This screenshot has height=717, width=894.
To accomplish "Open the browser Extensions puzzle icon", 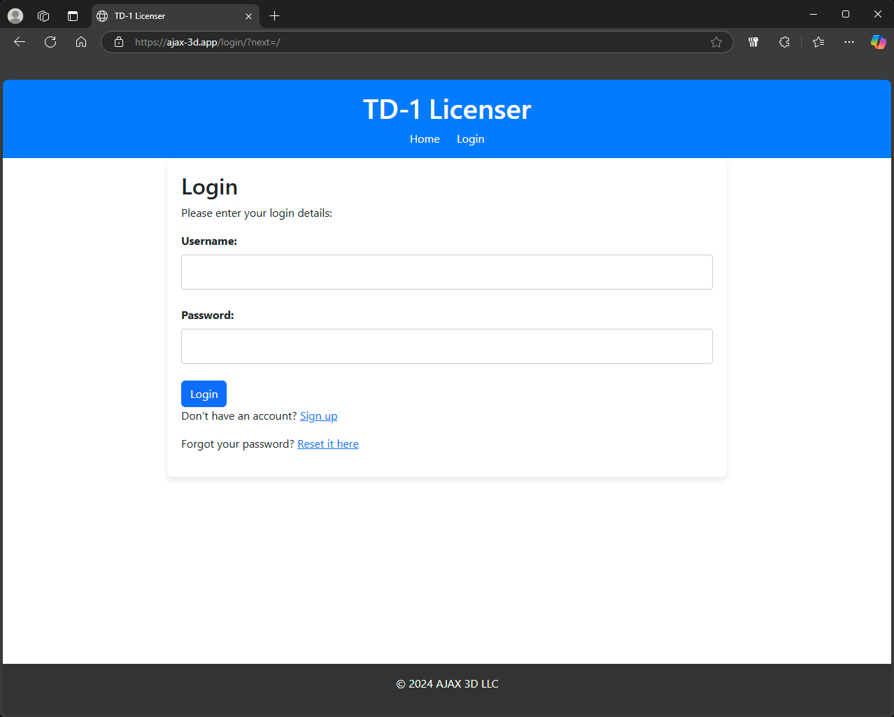I will 783,42.
